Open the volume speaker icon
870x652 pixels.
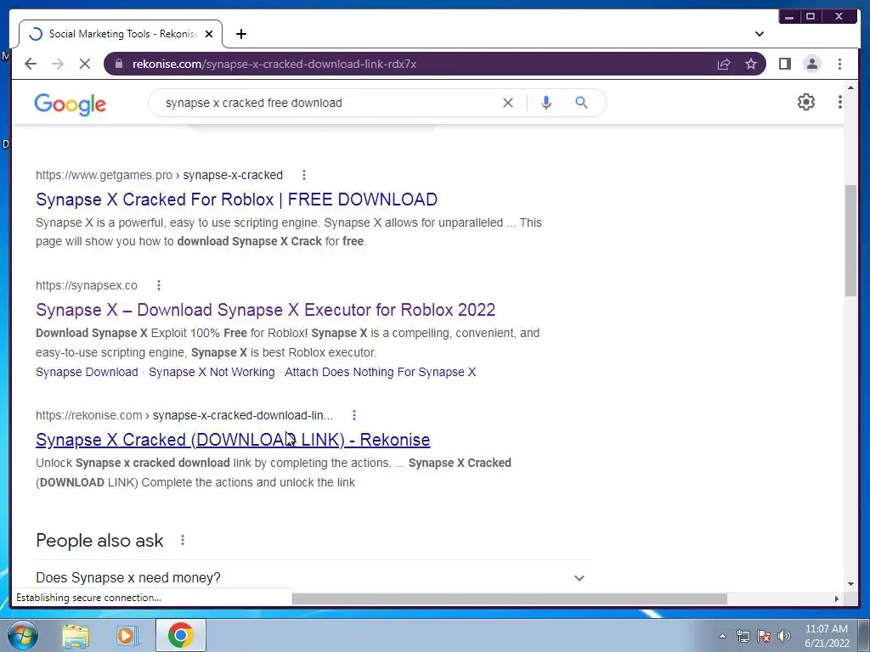click(783, 636)
